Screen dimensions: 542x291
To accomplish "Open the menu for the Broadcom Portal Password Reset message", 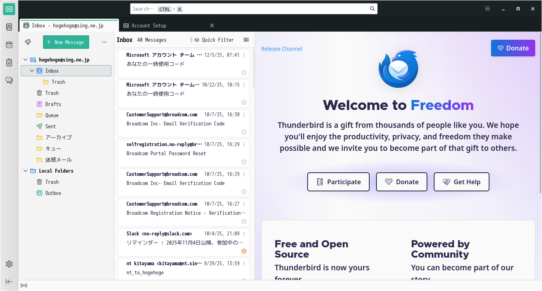I will 244,145.
